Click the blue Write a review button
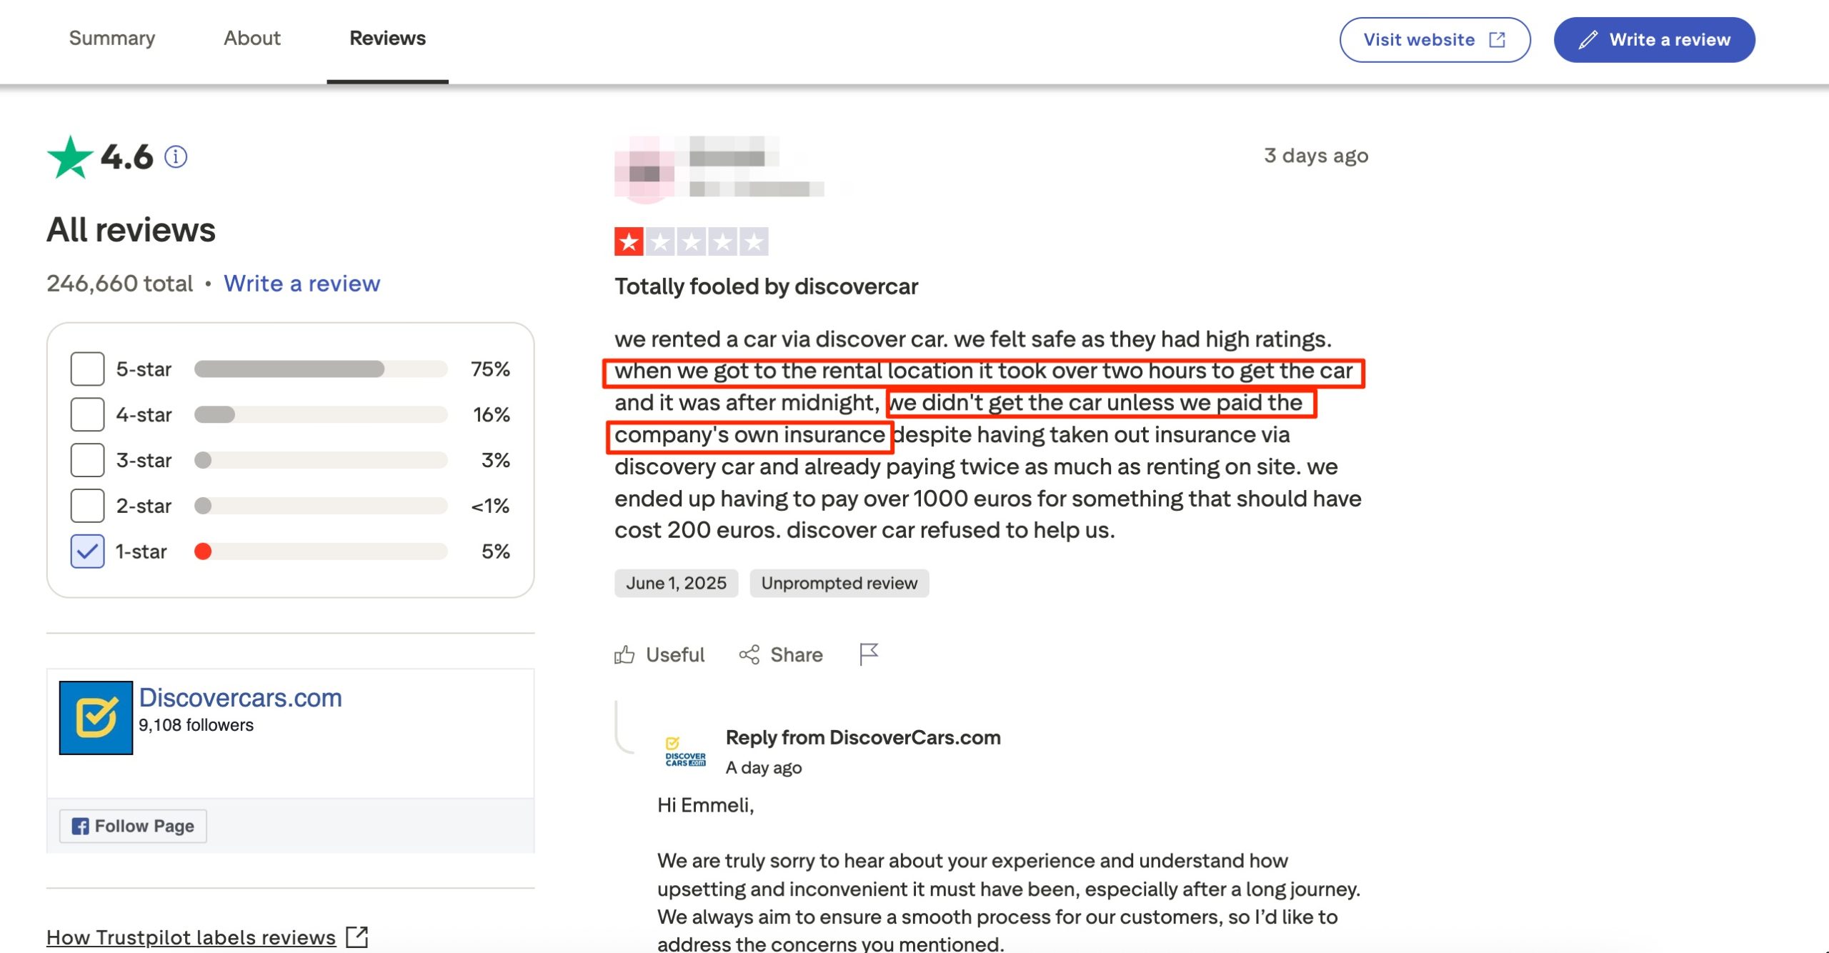The width and height of the screenshot is (1829, 953). tap(1654, 40)
